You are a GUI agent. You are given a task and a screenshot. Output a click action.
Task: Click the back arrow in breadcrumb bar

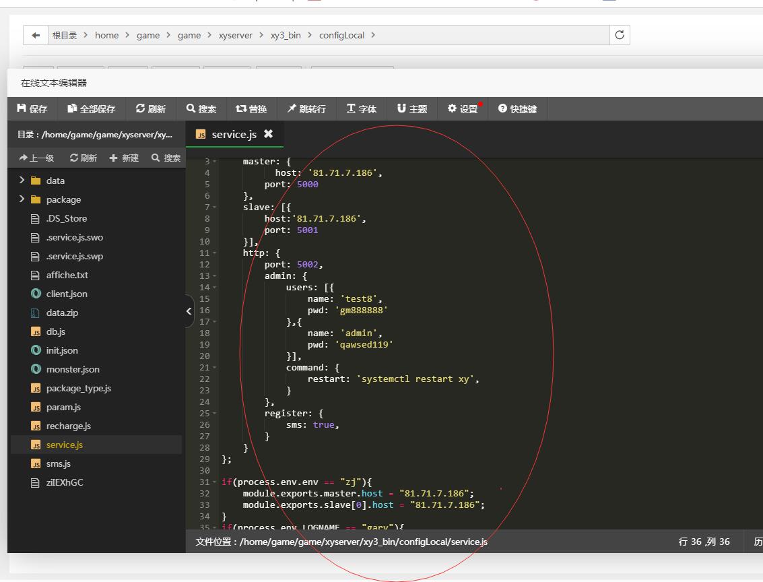coord(36,36)
